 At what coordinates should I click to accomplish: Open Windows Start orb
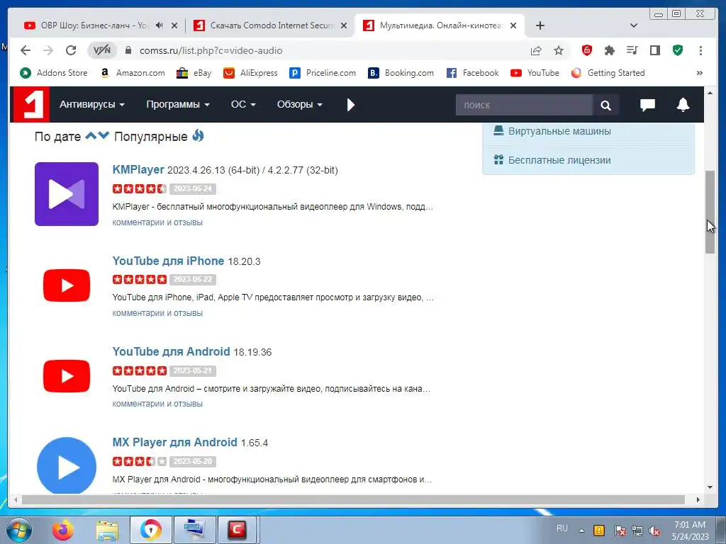coord(19,530)
